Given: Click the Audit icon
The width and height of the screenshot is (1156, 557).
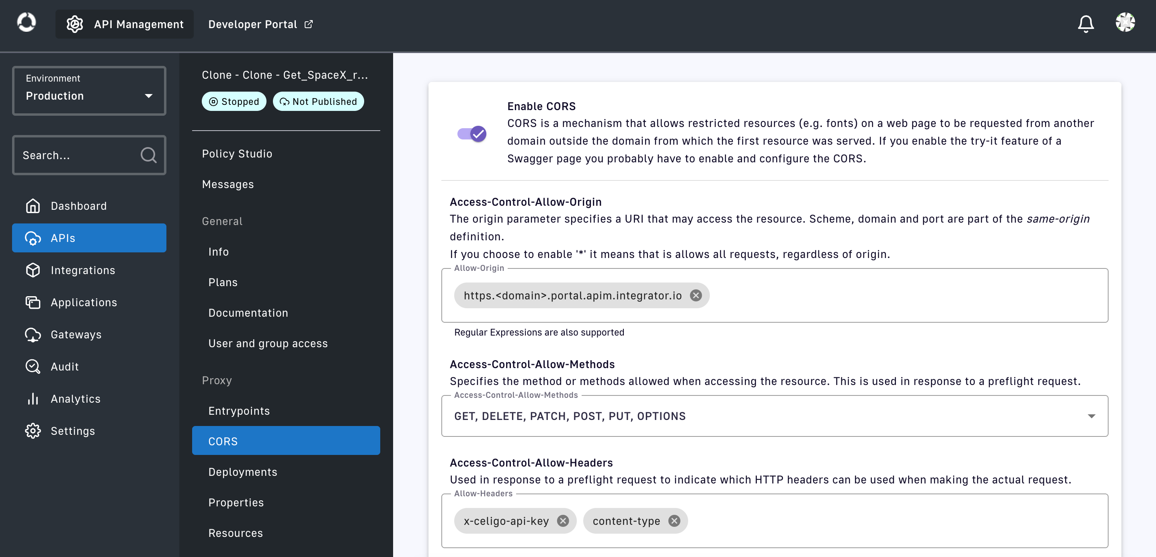Looking at the screenshot, I should pos(33,366).
